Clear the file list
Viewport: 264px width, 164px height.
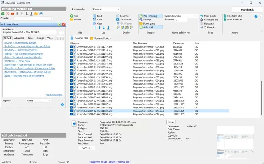pyautogui.click(x=98, y=23)
